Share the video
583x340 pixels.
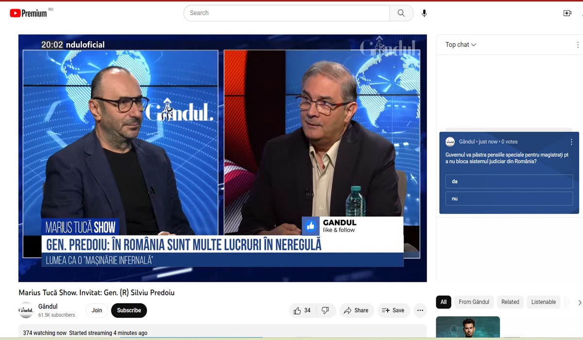(356, 310)
